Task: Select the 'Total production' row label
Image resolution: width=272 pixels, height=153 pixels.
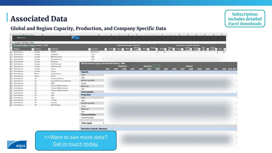Action: (88, 115)
